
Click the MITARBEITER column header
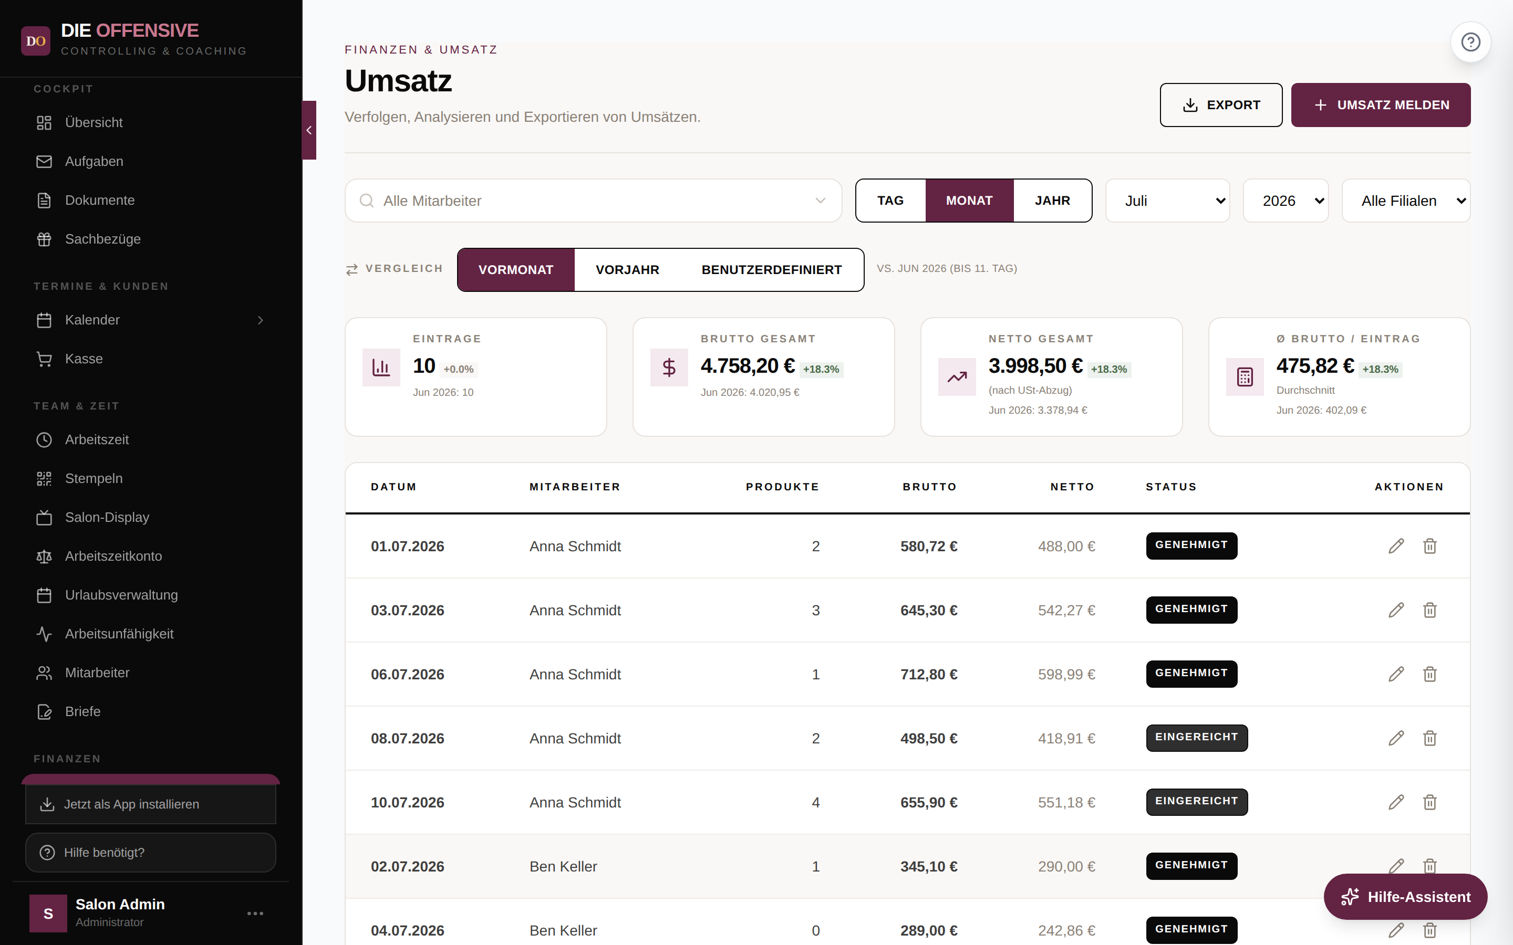[x=575, y=487]
